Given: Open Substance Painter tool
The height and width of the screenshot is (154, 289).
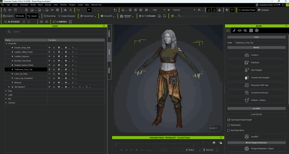Looking at the screenshot, I should [x=126, y=16].
